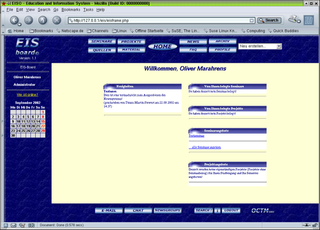Click the Stop loading icon
The height and width of the screenshot is (230, 320).
(x=57, y=20)
